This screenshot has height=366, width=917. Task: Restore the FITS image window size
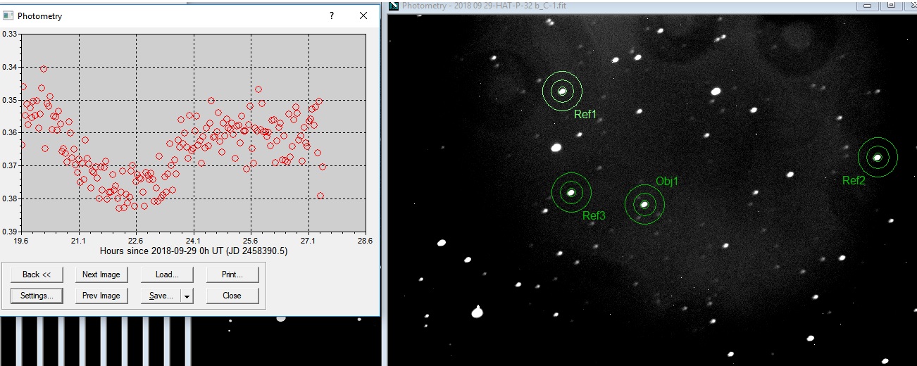(890, 6)
